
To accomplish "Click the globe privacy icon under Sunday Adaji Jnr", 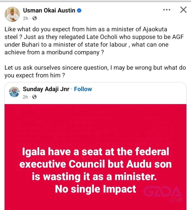I will point(34,97).
